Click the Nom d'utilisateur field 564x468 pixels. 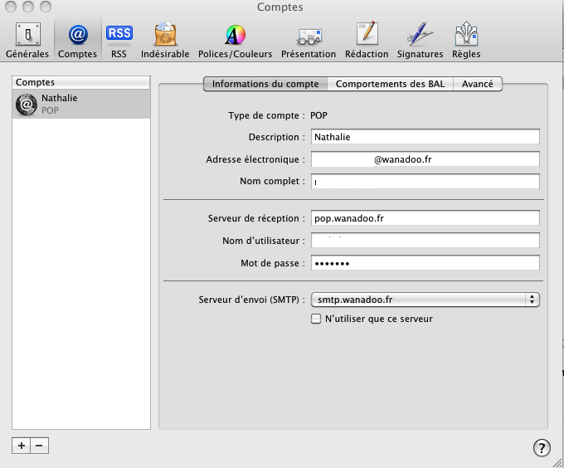click(x=425, y=241)
